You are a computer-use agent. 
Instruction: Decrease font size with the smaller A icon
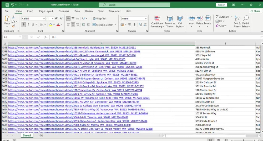click(x=61, y=18)
